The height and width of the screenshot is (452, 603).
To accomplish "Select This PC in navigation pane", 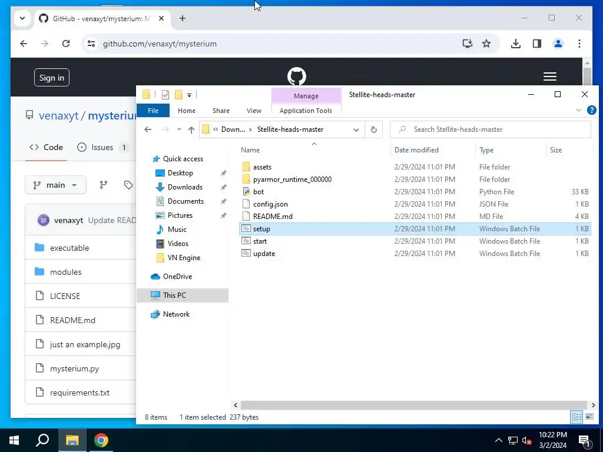I will coord(174,295).
